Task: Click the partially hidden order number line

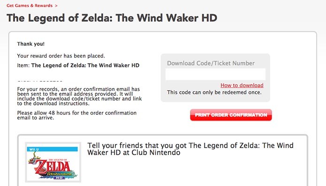Action: (40, 81)
